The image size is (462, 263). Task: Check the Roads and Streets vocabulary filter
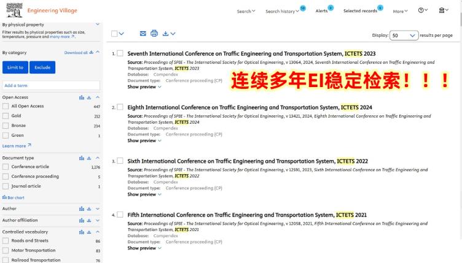click(6, 241)
